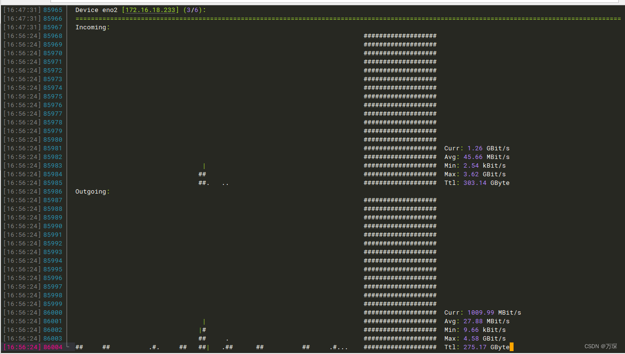
Task: Click the '(3/6)' device counter
Action: (193, 10)
